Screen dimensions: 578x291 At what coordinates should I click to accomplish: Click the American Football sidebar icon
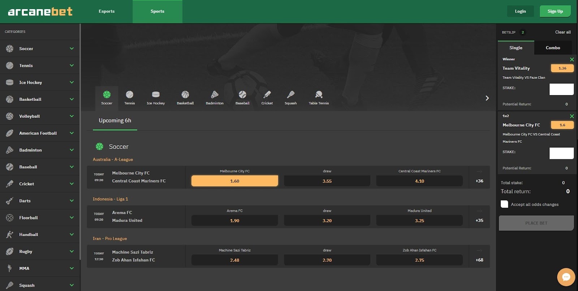10,133
